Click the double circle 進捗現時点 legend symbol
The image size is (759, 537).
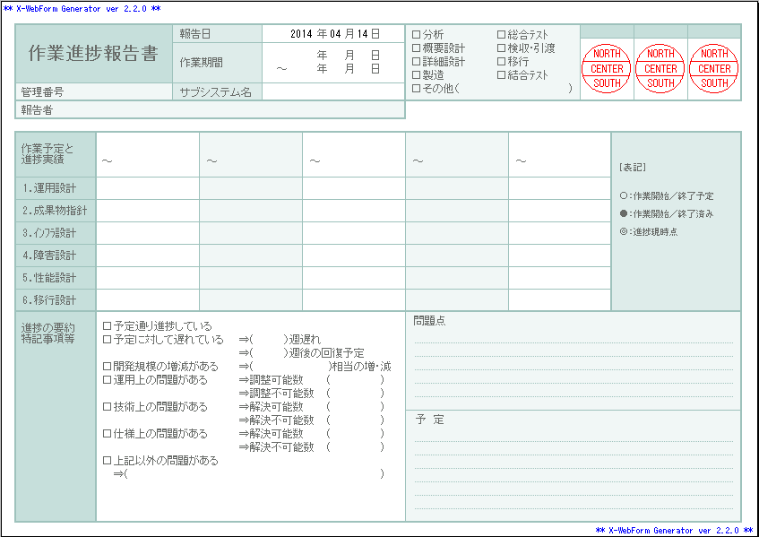[624, 231]
